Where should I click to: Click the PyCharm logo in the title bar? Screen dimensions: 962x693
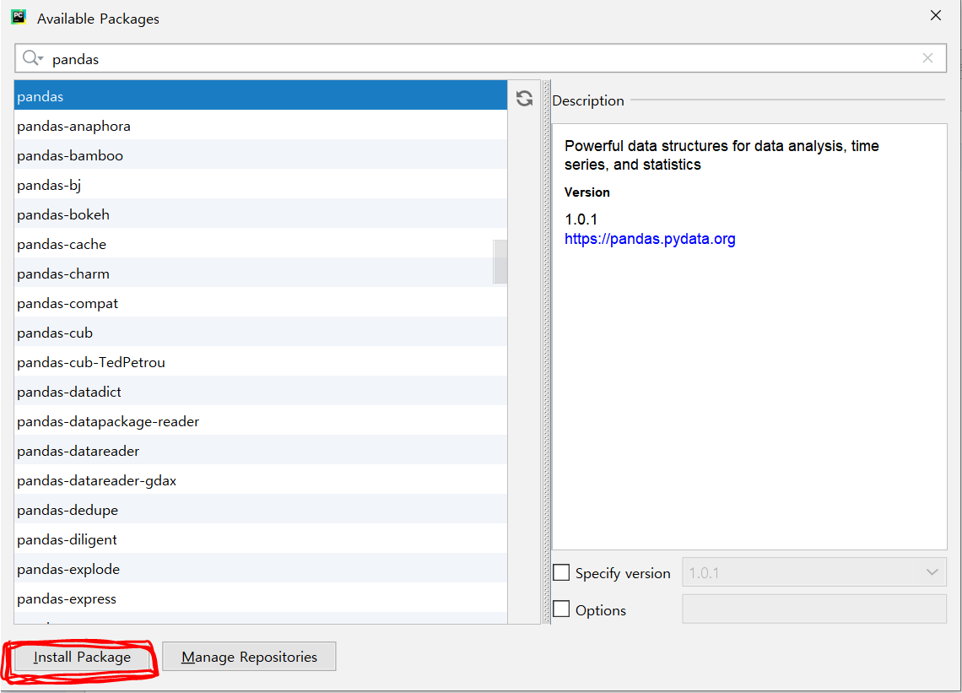[19, 17]
